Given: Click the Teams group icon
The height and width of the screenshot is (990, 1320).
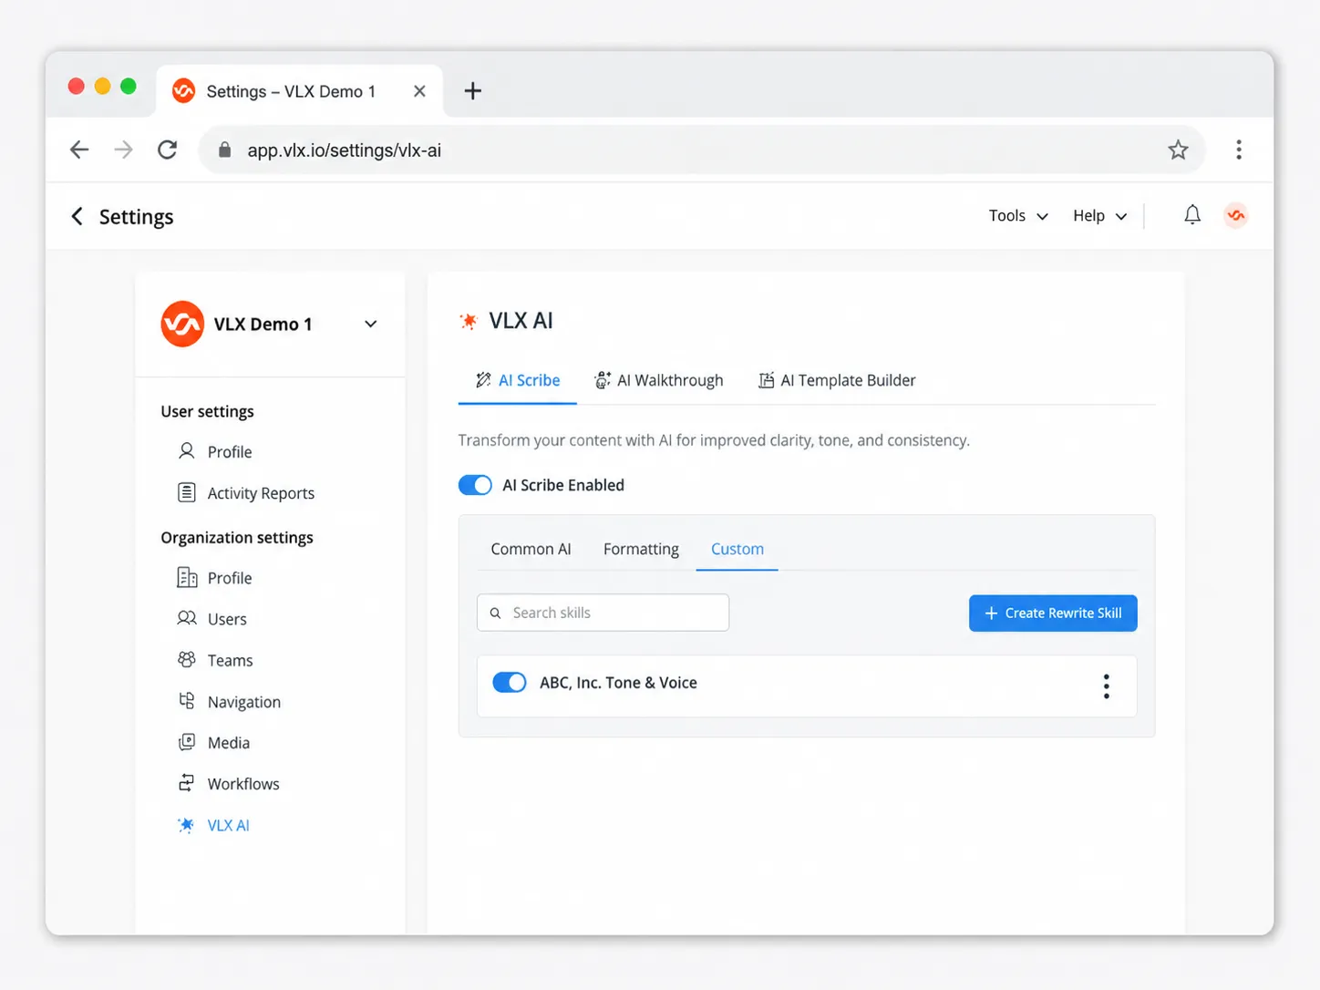Looking at the screenshot, I should 187,659.
